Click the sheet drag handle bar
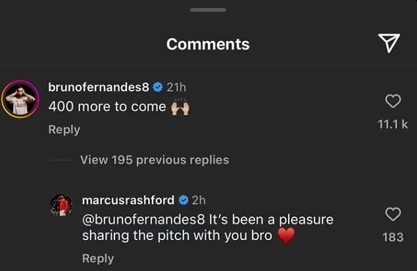 (208, 10)
